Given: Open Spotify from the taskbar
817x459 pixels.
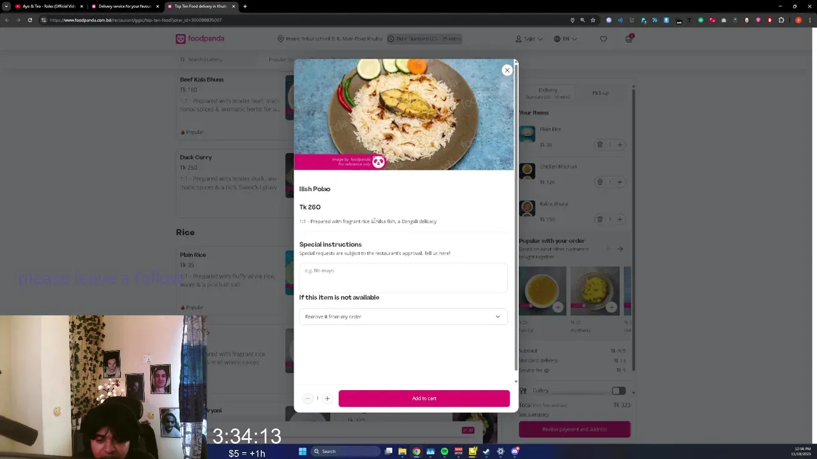Looking at the screenshot, I should (x=444, y=451).
